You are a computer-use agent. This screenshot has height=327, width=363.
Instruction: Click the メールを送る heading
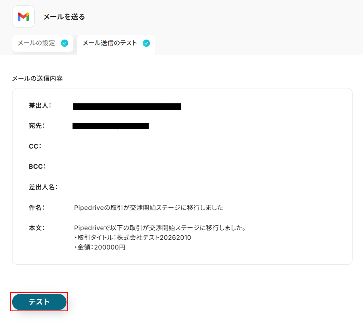[64, 17]
